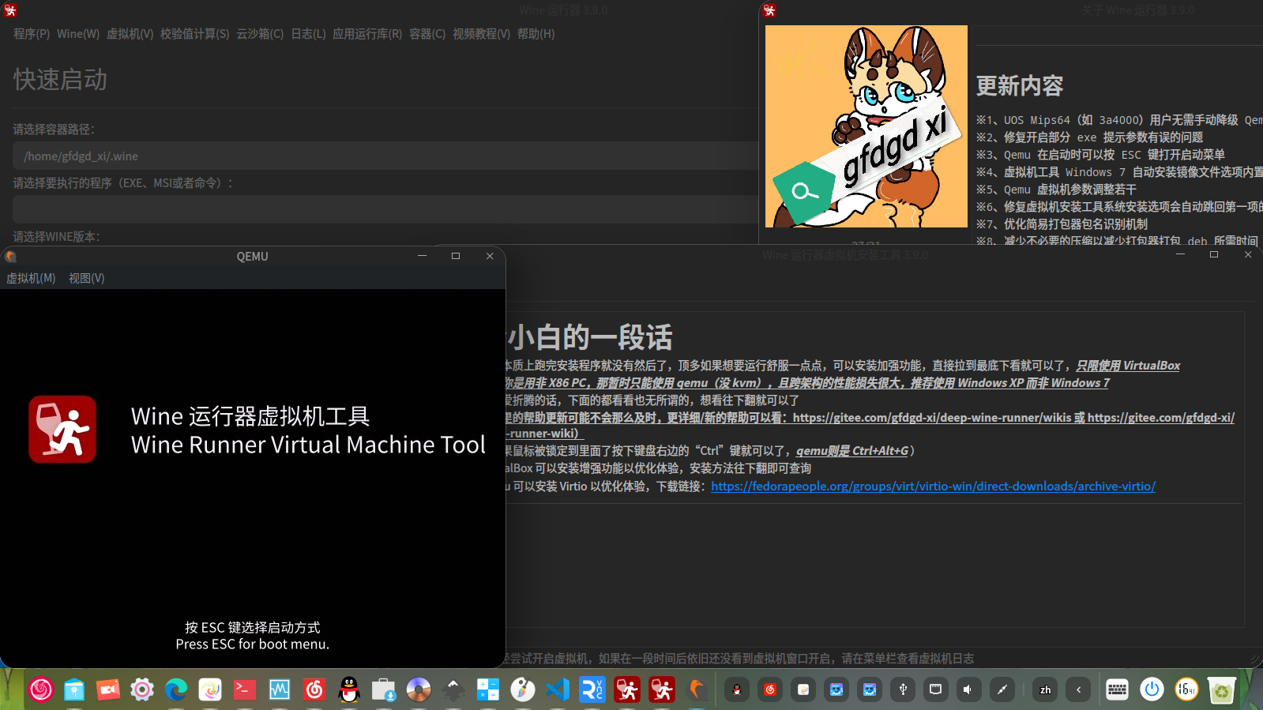Viewport: 1263px width, 710px height.
Task: Open main window 虚拟机(V) menu
Action: (130, 34)
